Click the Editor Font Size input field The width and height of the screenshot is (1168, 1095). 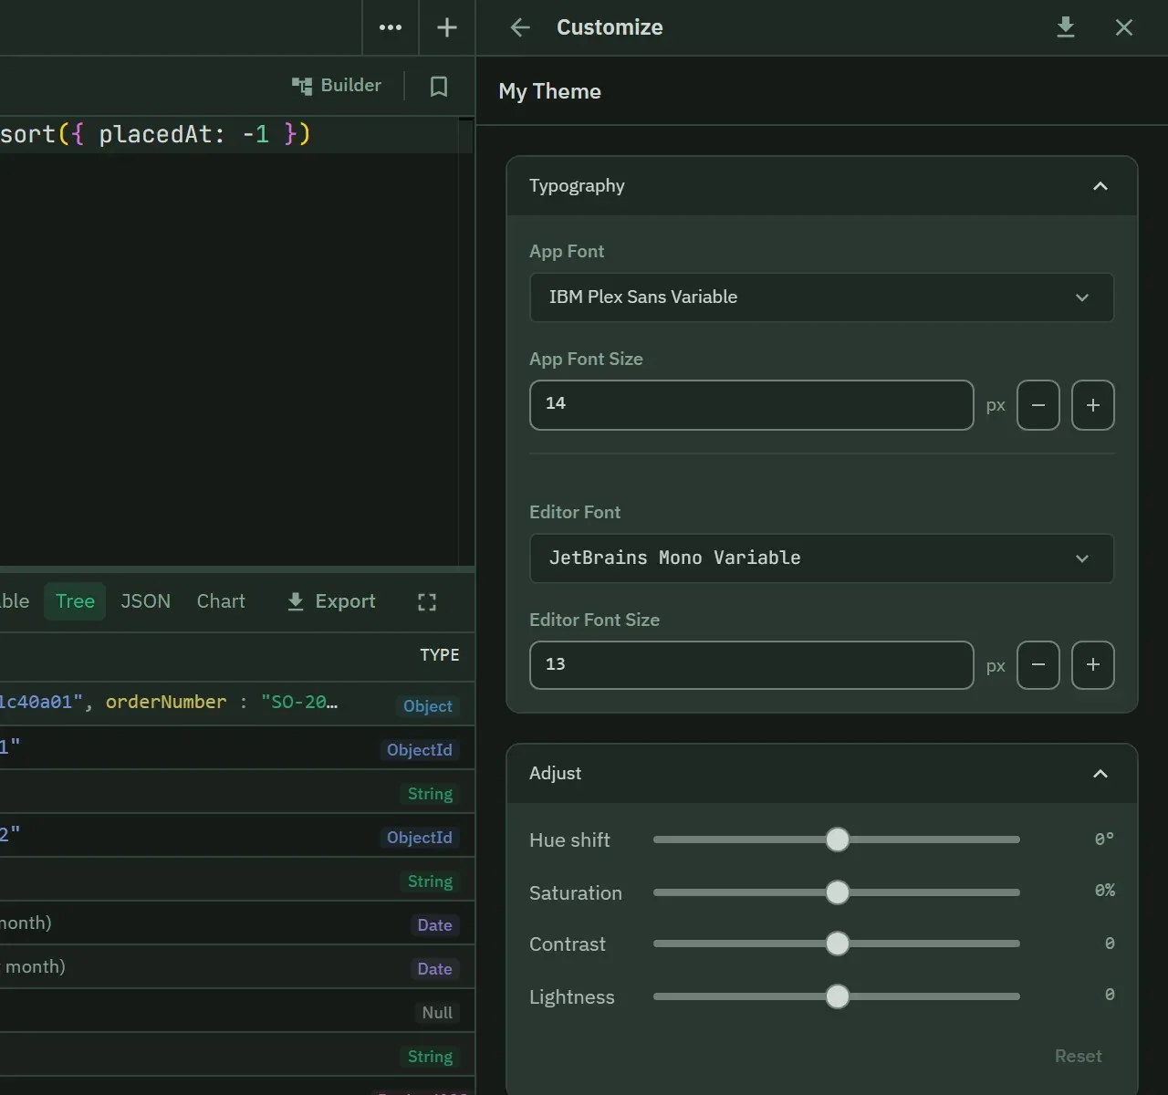click(x=752, y=665)
